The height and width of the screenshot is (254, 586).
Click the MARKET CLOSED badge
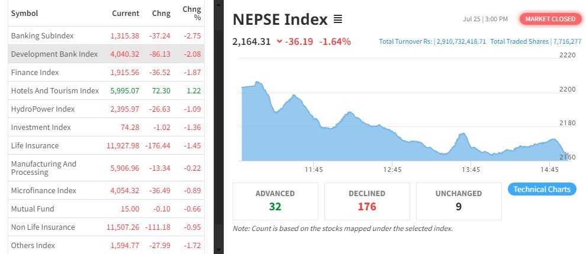(550, 19)
